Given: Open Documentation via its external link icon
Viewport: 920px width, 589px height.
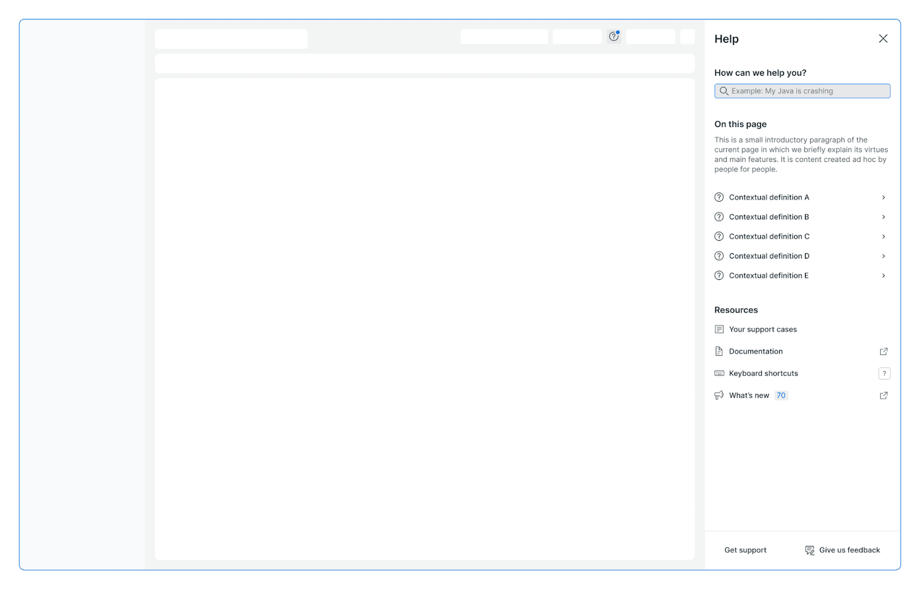Looking at the screenshot, I should tap(883, 351).
